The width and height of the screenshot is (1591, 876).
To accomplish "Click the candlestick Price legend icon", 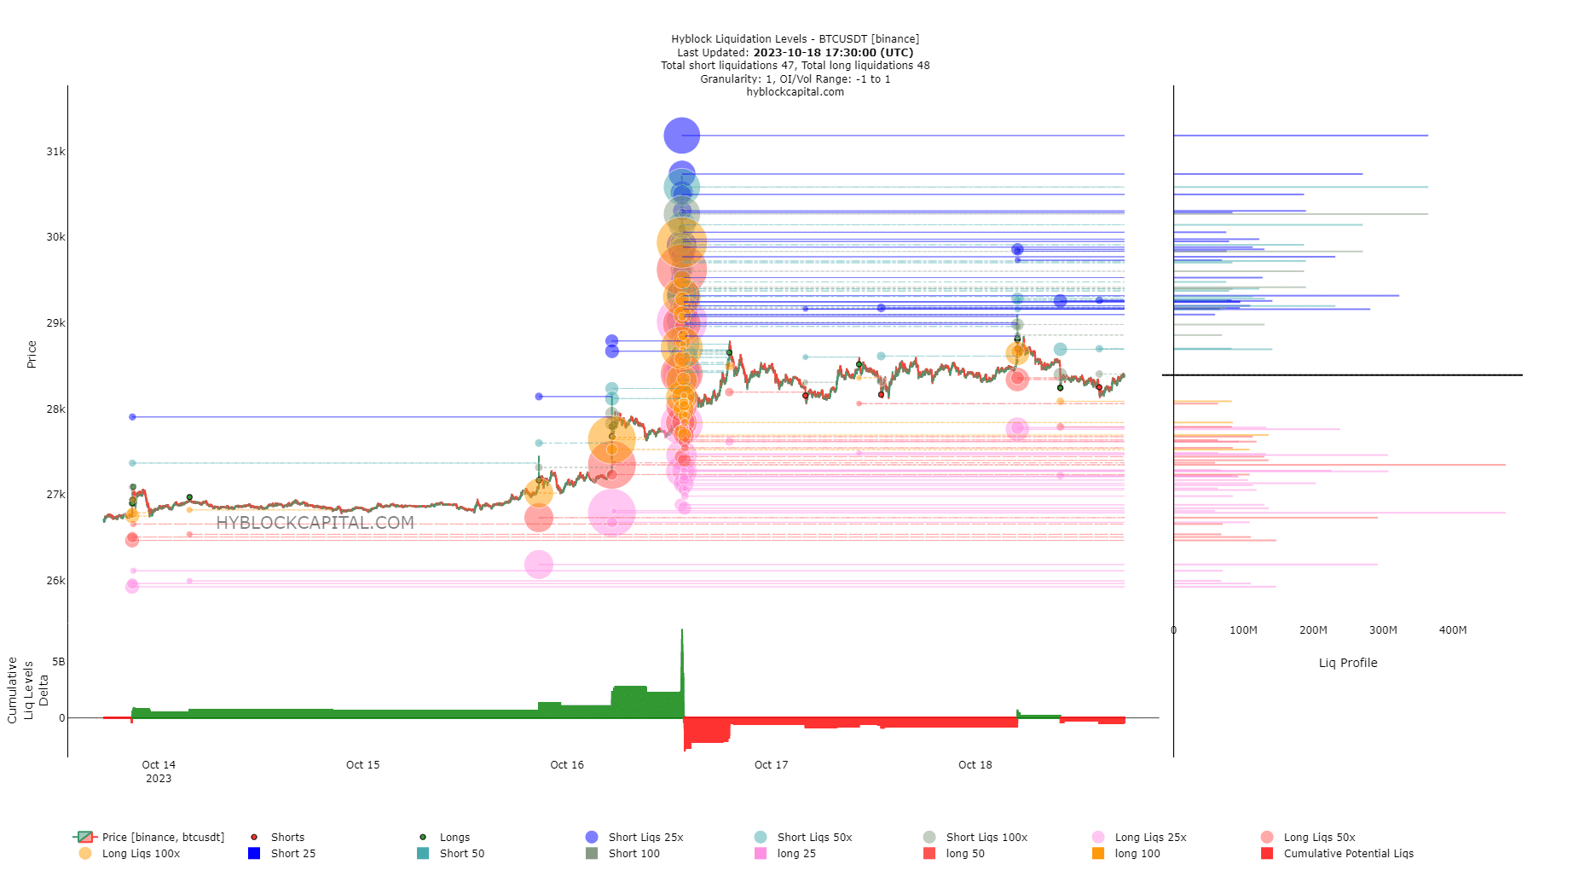I will [85, 838].
